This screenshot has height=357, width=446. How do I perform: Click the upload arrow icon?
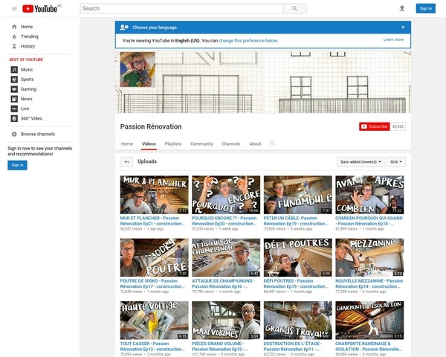coord(402,8)
